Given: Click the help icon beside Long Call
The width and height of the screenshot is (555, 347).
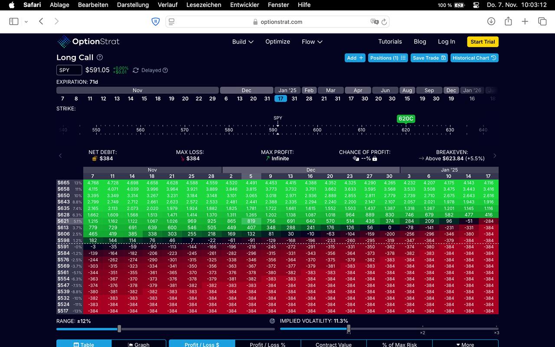Looking at the screenshot, I should [100, 57].
